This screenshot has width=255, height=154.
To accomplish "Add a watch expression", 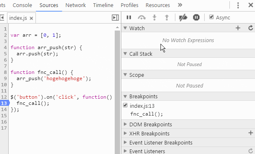I will pyautogui.click(x=238, y=28).
